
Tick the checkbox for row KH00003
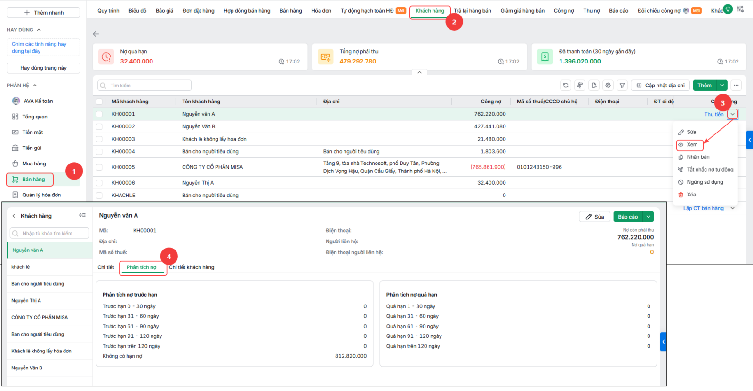pyautogui.click(x=99, y=139)
